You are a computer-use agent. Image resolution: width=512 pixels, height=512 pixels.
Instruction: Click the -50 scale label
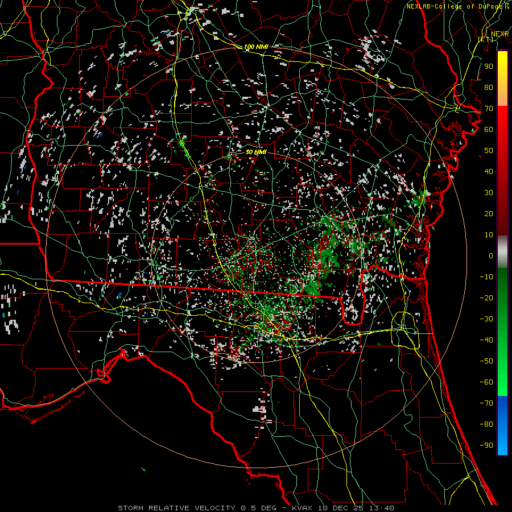486,361
